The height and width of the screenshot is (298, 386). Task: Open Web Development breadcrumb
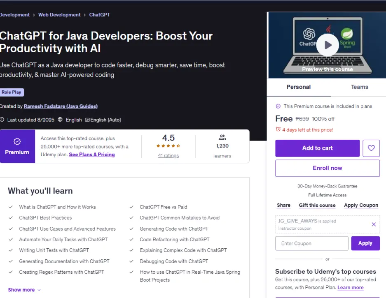59,15
